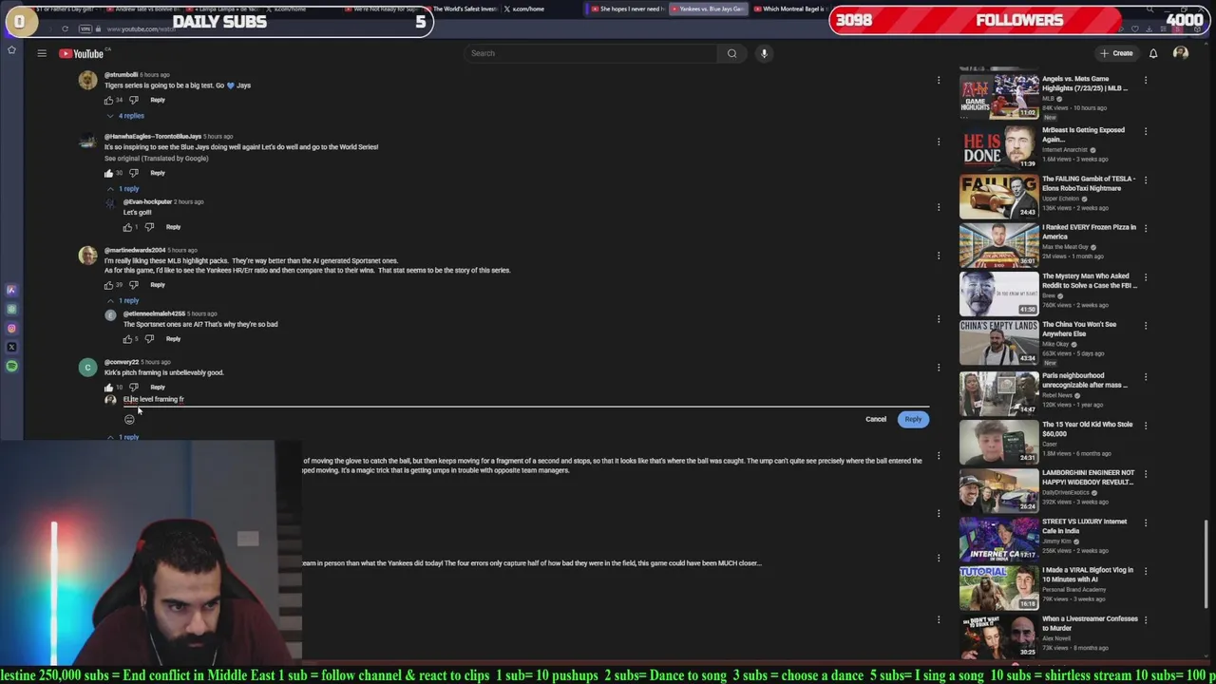The width and height of the screenshot is (1216, 684).
Task: Go to the YouTube home logo
Action: (81, 53)
